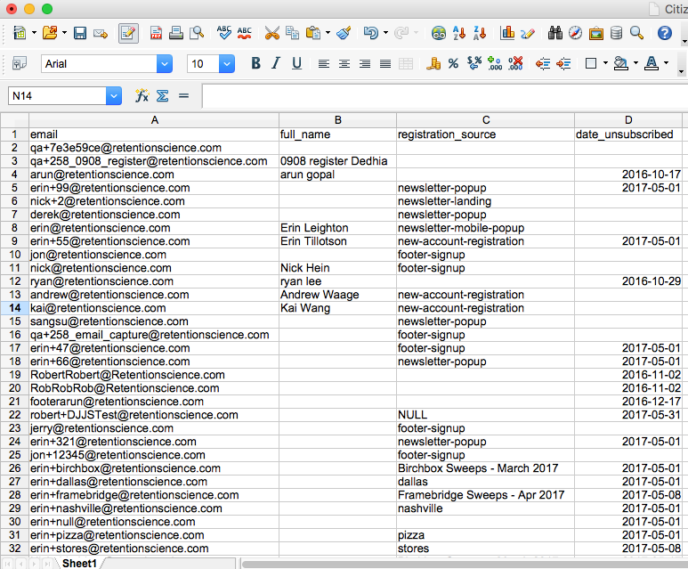Click the formula input line

pos(445,95)
